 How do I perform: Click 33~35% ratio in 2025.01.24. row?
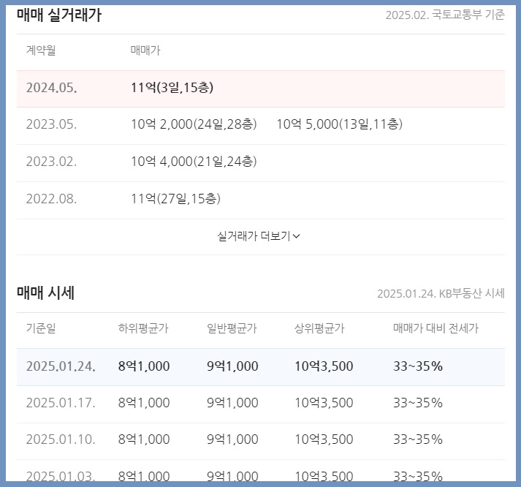tap(418, 366)
